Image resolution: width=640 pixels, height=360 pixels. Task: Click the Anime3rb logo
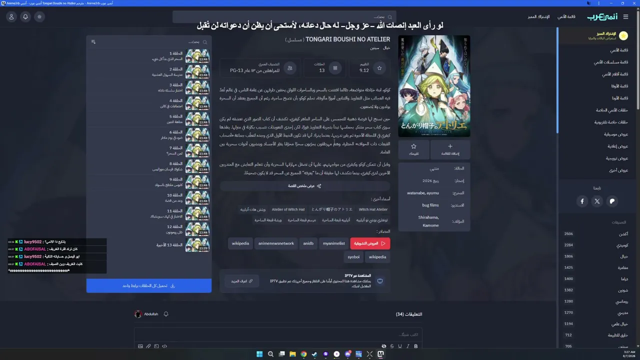coord(602,16)
